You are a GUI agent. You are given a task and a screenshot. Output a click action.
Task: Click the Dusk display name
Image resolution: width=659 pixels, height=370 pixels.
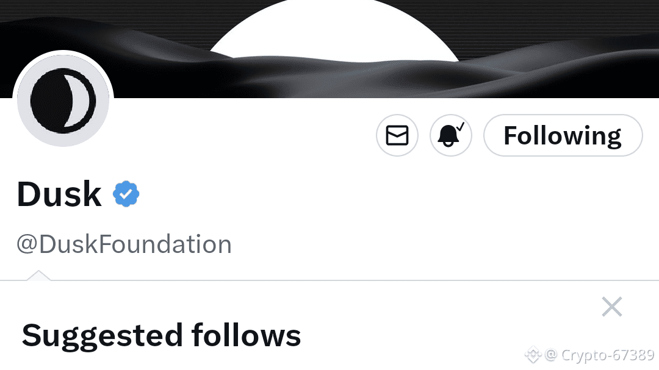(59, 194)
